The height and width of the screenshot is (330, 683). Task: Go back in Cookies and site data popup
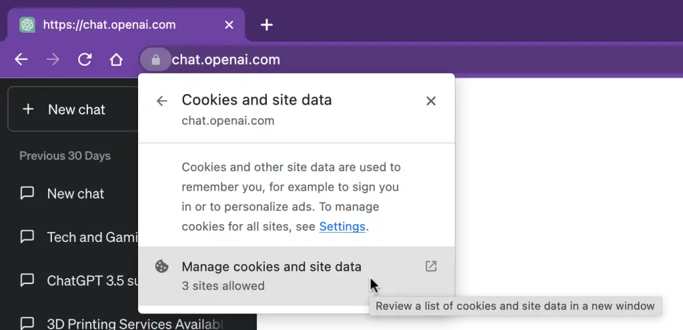click(x=161, y=101)
